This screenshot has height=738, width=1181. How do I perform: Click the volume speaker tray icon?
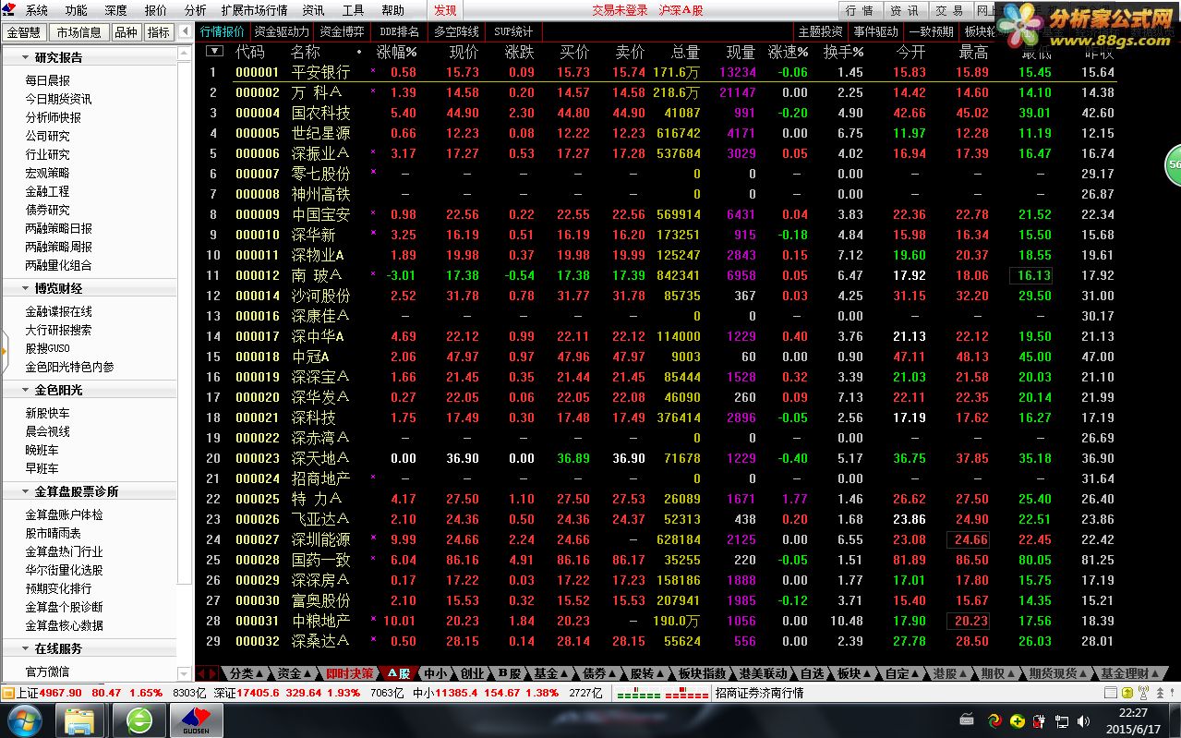click(x=1082, y=720)
